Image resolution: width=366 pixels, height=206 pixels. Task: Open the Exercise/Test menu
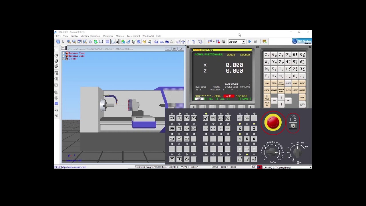[x=133, y=36]
